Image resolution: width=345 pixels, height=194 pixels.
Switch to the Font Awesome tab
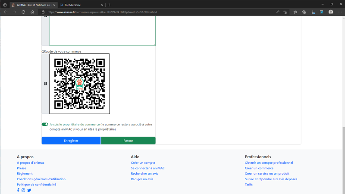coord(82,5)
